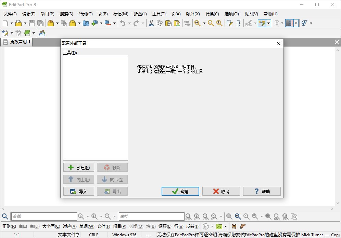Open dropdown beside Remove from project icon
341x238 pixels.
click(x=114, y=23)
